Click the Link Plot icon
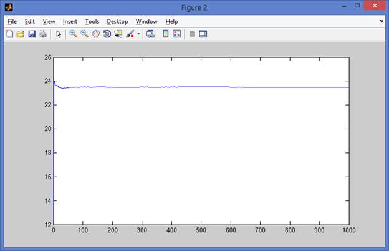The width and height of the screenshot is (389, 251). point(150,34)
